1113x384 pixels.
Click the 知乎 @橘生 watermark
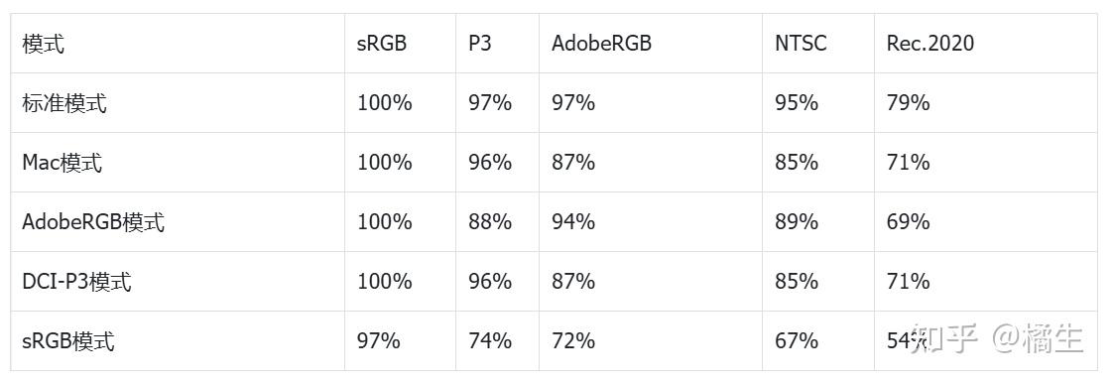(997, 338)
